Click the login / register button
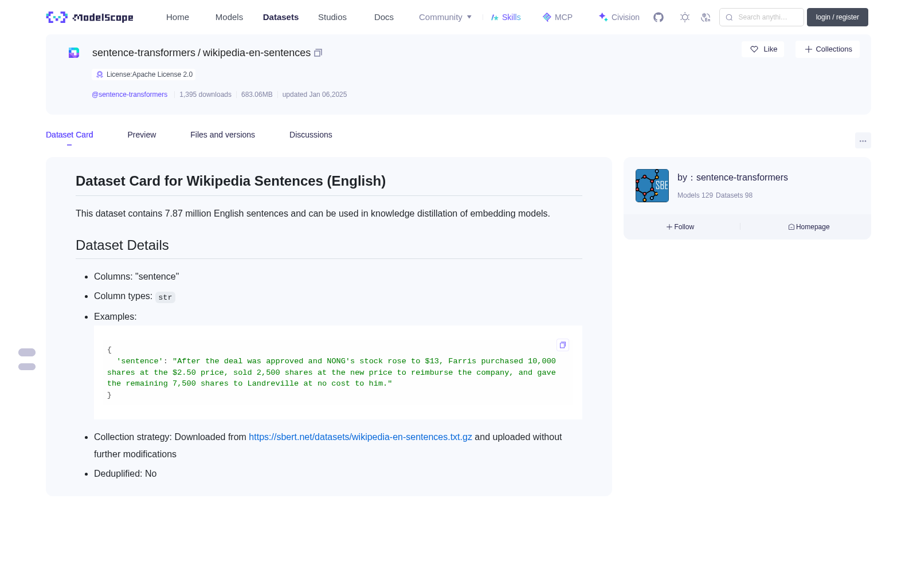The image size is (917, 573). pos(837,17)
